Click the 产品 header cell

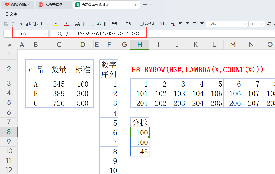click(36, 69)
